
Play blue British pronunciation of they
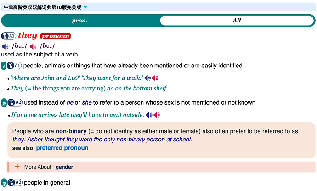pyautogui.click(x=5, y=46)
